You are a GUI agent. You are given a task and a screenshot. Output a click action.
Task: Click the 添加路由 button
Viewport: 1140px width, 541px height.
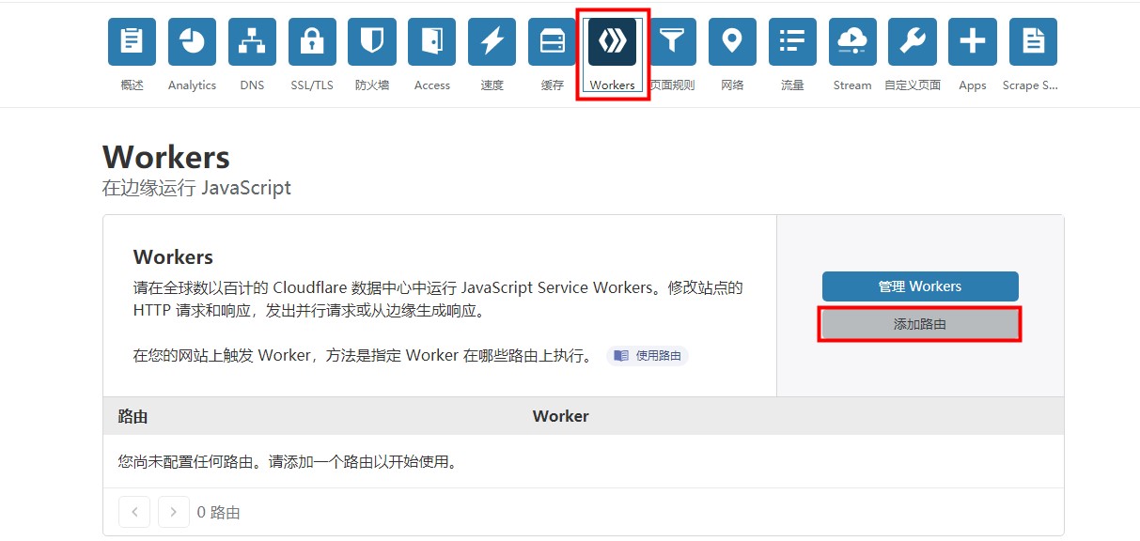tap(920, 324)
